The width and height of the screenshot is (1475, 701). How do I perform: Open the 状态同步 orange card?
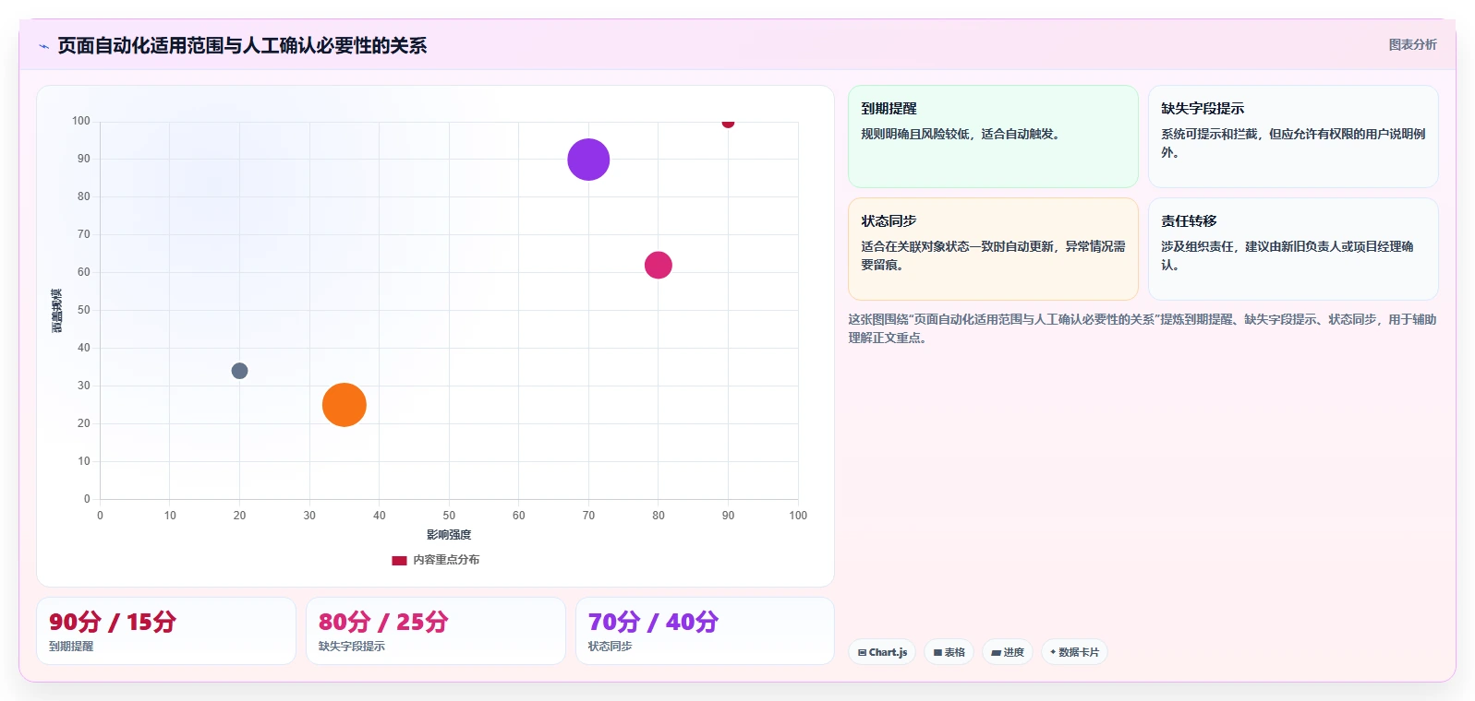coord(993,249)
